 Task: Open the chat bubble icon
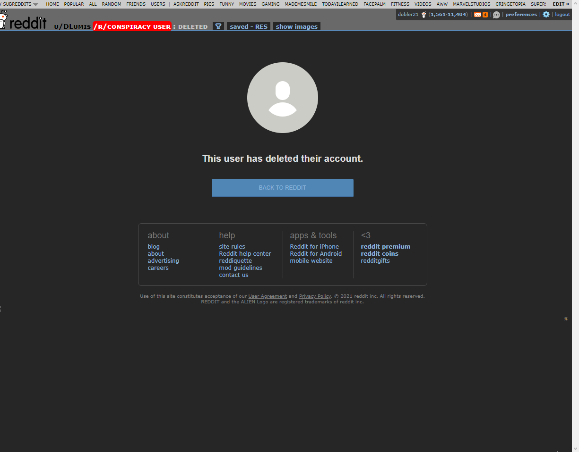click(496, 15)
